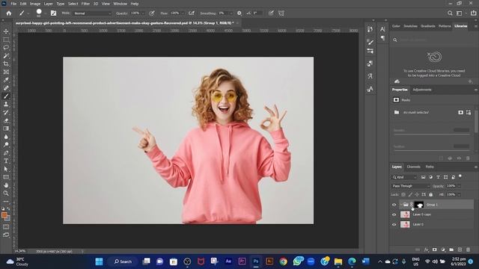
Task: Add a layer mask from Layers panel bottom
Action: [x=435, y=250]
